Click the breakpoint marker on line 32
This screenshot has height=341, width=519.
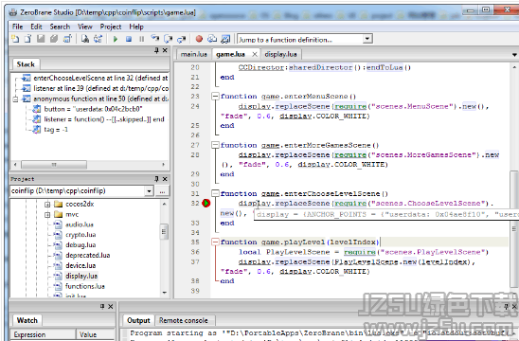206,204
